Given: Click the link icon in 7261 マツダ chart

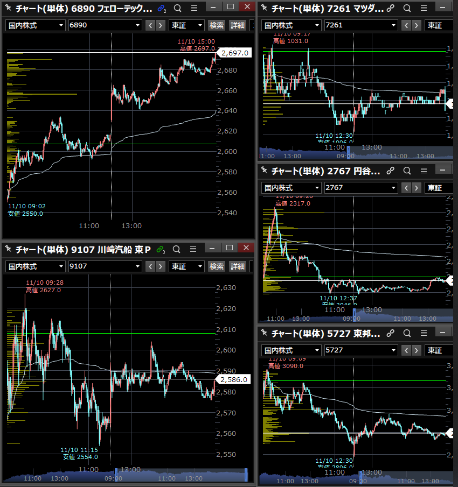Looking at the screenshot, I should pos(391,9).
